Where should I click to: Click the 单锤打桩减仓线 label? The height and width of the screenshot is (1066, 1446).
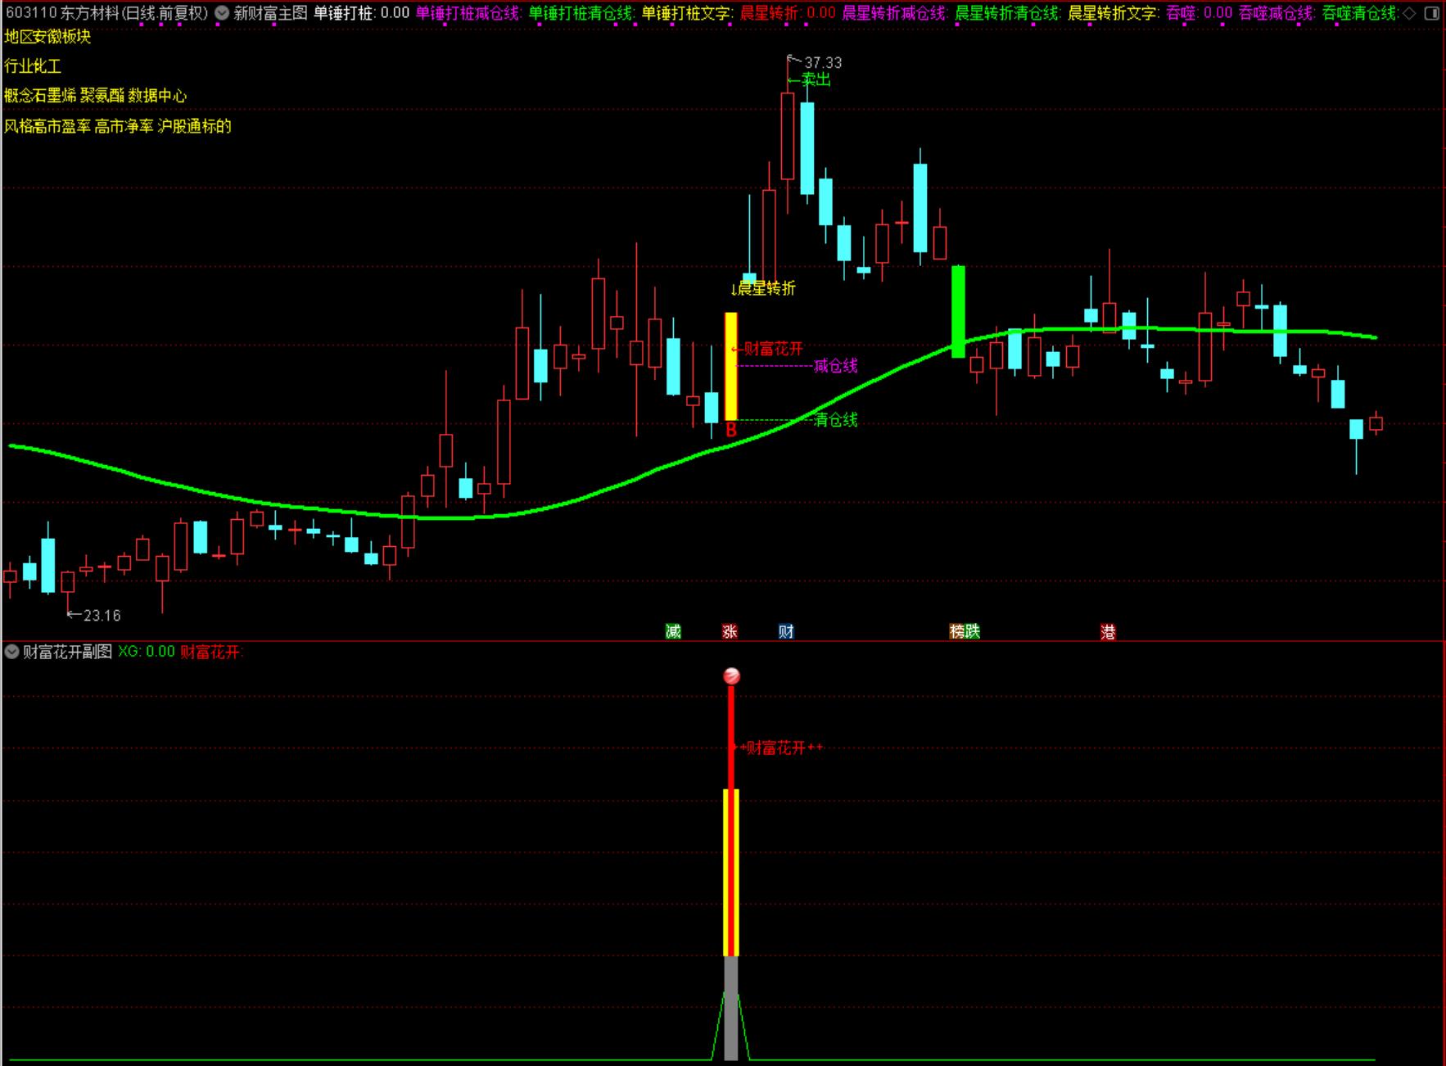468,13
